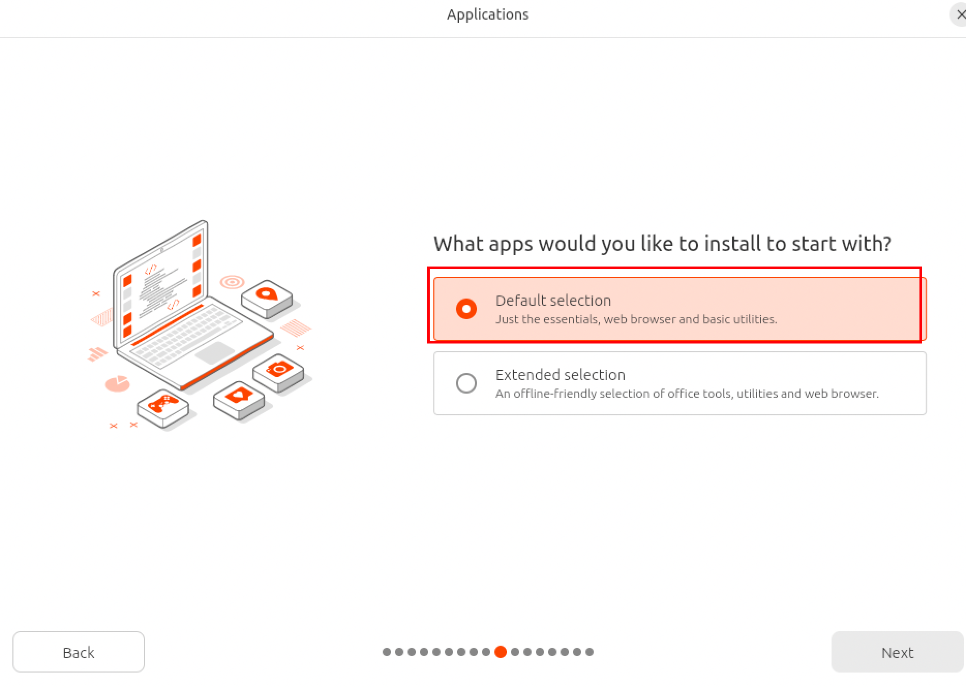Click the last progress dot
966x687 pixels.
590,652
